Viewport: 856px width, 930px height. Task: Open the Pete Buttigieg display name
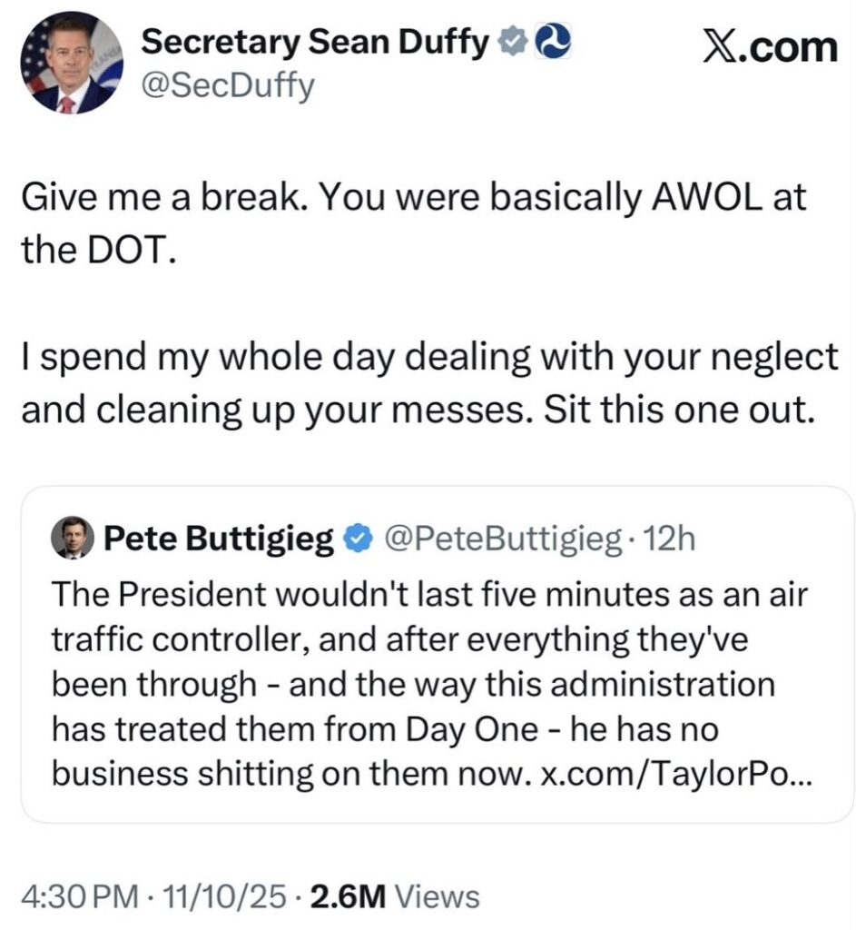pyautogui.click(x=221, y=540)
